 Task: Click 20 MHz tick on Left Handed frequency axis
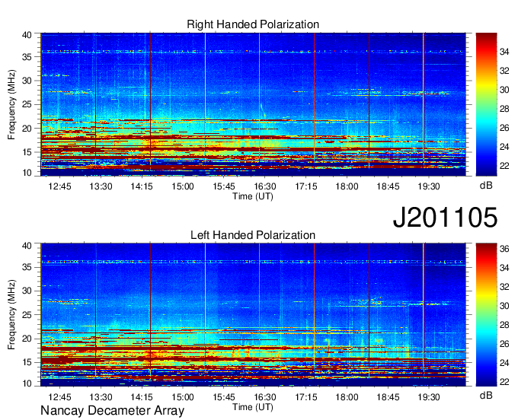pyautogui.click(x=27, y=339)
